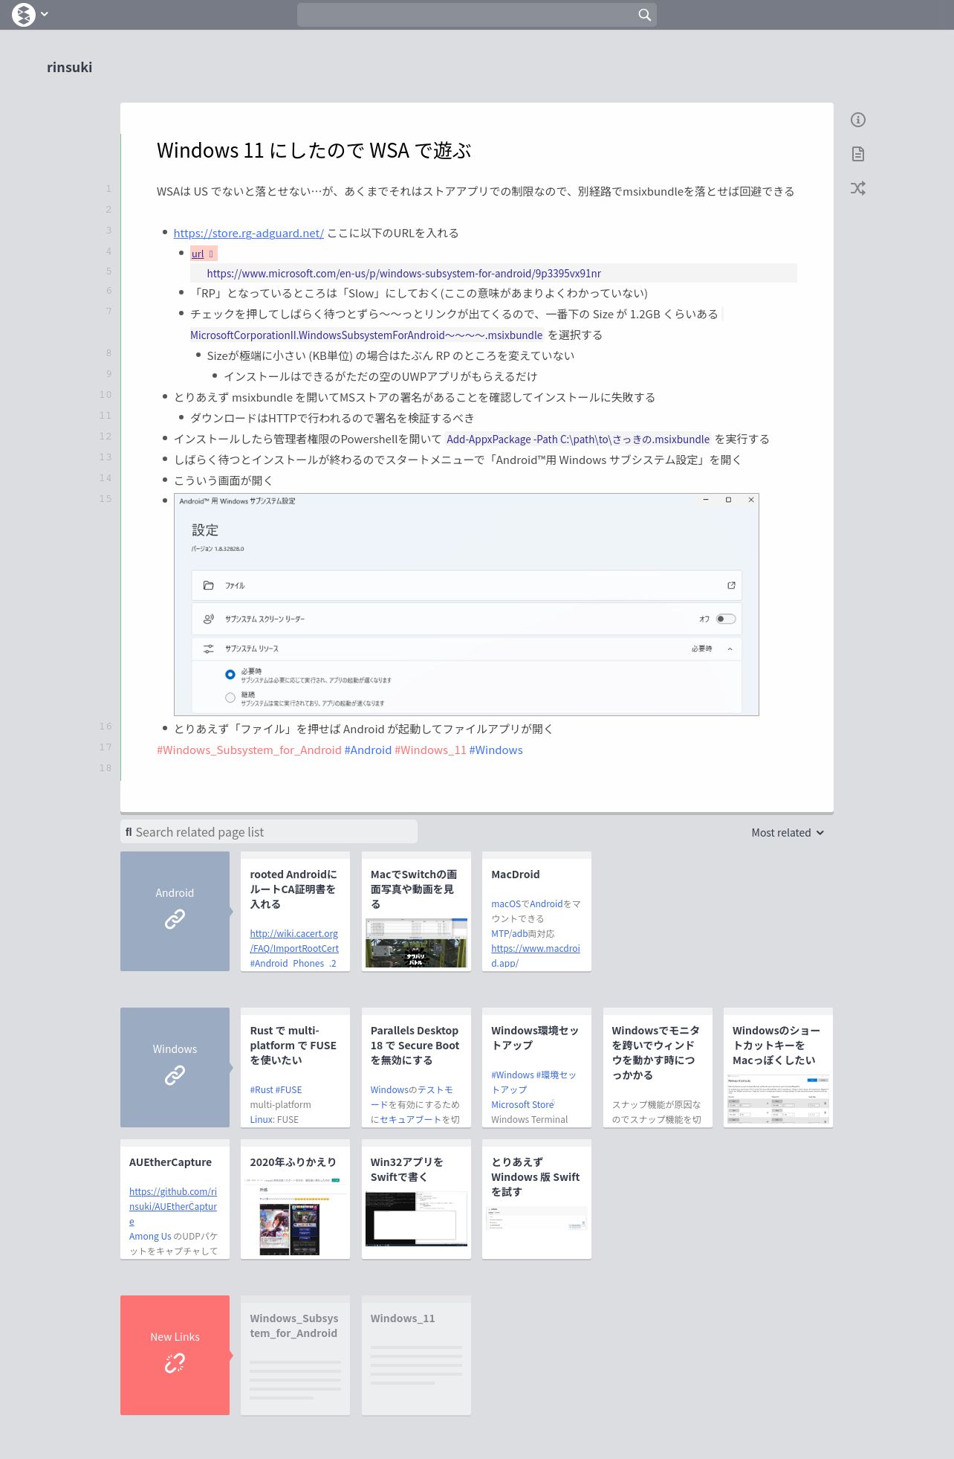Screen dimensions: 954x1459
Task: Open the #Android hashtag
Action: pyautogui.click(x=368, y=750)
